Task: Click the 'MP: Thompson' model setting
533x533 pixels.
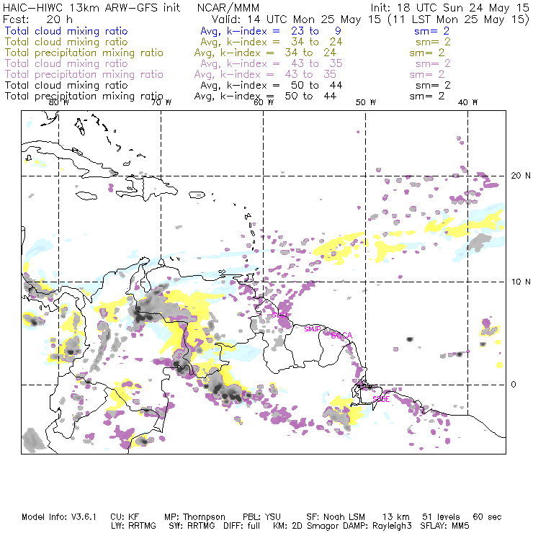Action: pos(194,517)
